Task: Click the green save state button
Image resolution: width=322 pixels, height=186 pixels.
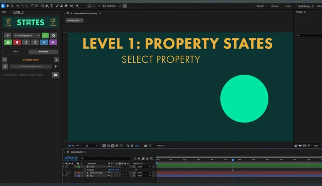Action: coord(8,42)
